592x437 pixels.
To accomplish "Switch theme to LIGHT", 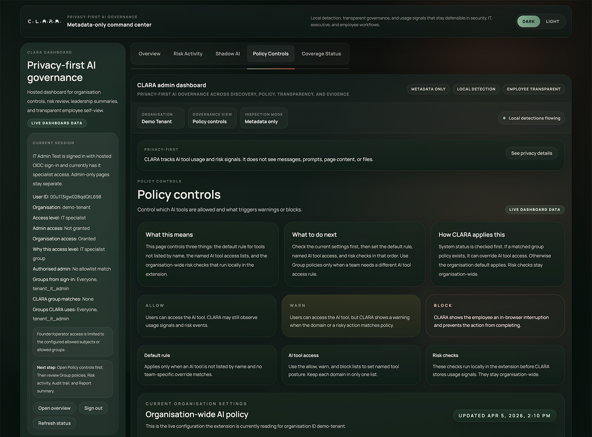I will (552, 21).
